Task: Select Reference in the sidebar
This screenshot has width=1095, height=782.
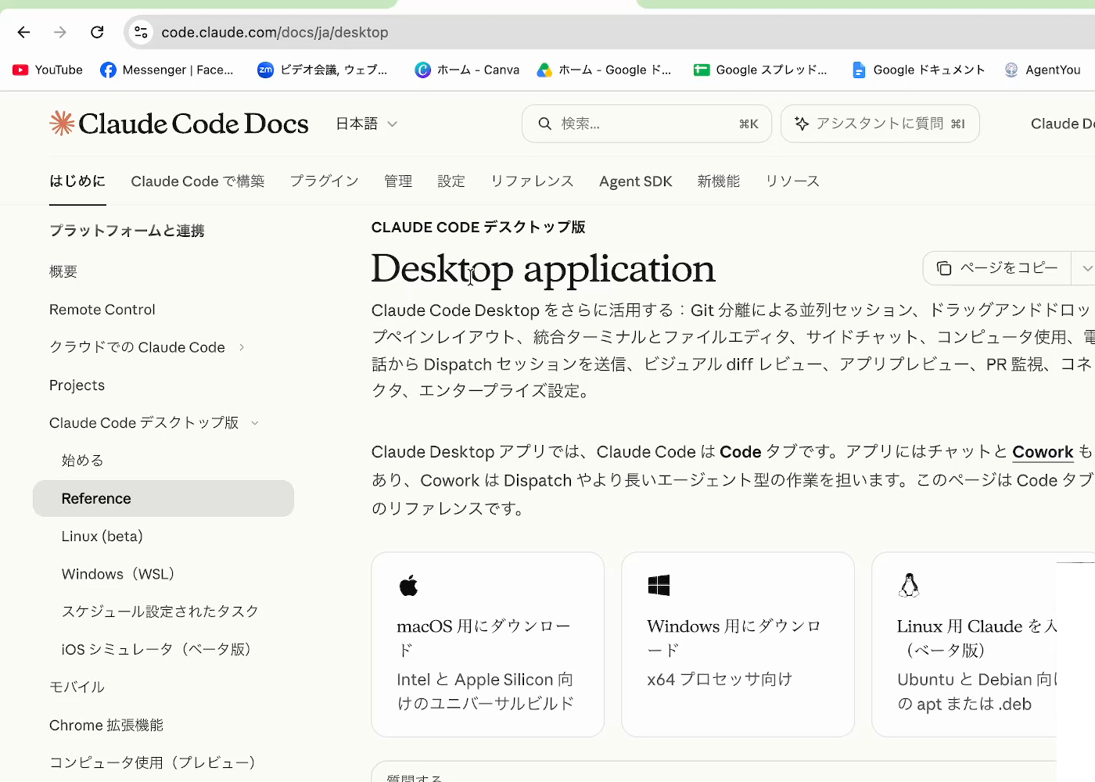Action: [x=163, y=499]
